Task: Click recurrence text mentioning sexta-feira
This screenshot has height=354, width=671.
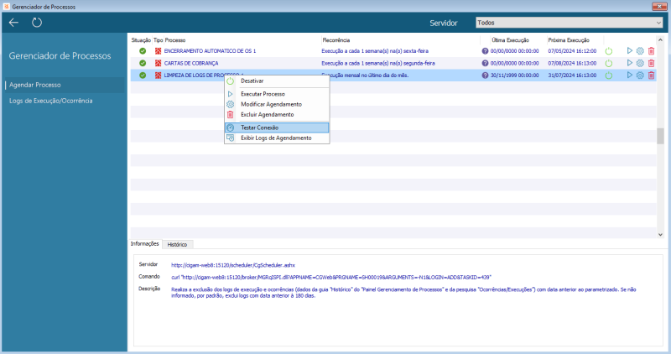Action: pyautogui.click(x=375, y=51)
